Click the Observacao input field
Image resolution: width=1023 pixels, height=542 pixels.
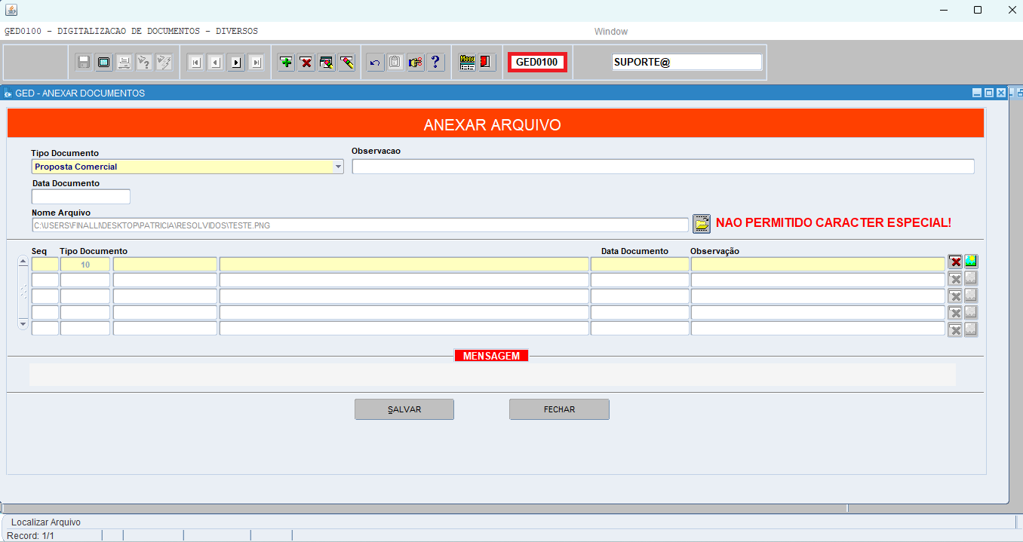pyautogui.click(x=663, y=167)
